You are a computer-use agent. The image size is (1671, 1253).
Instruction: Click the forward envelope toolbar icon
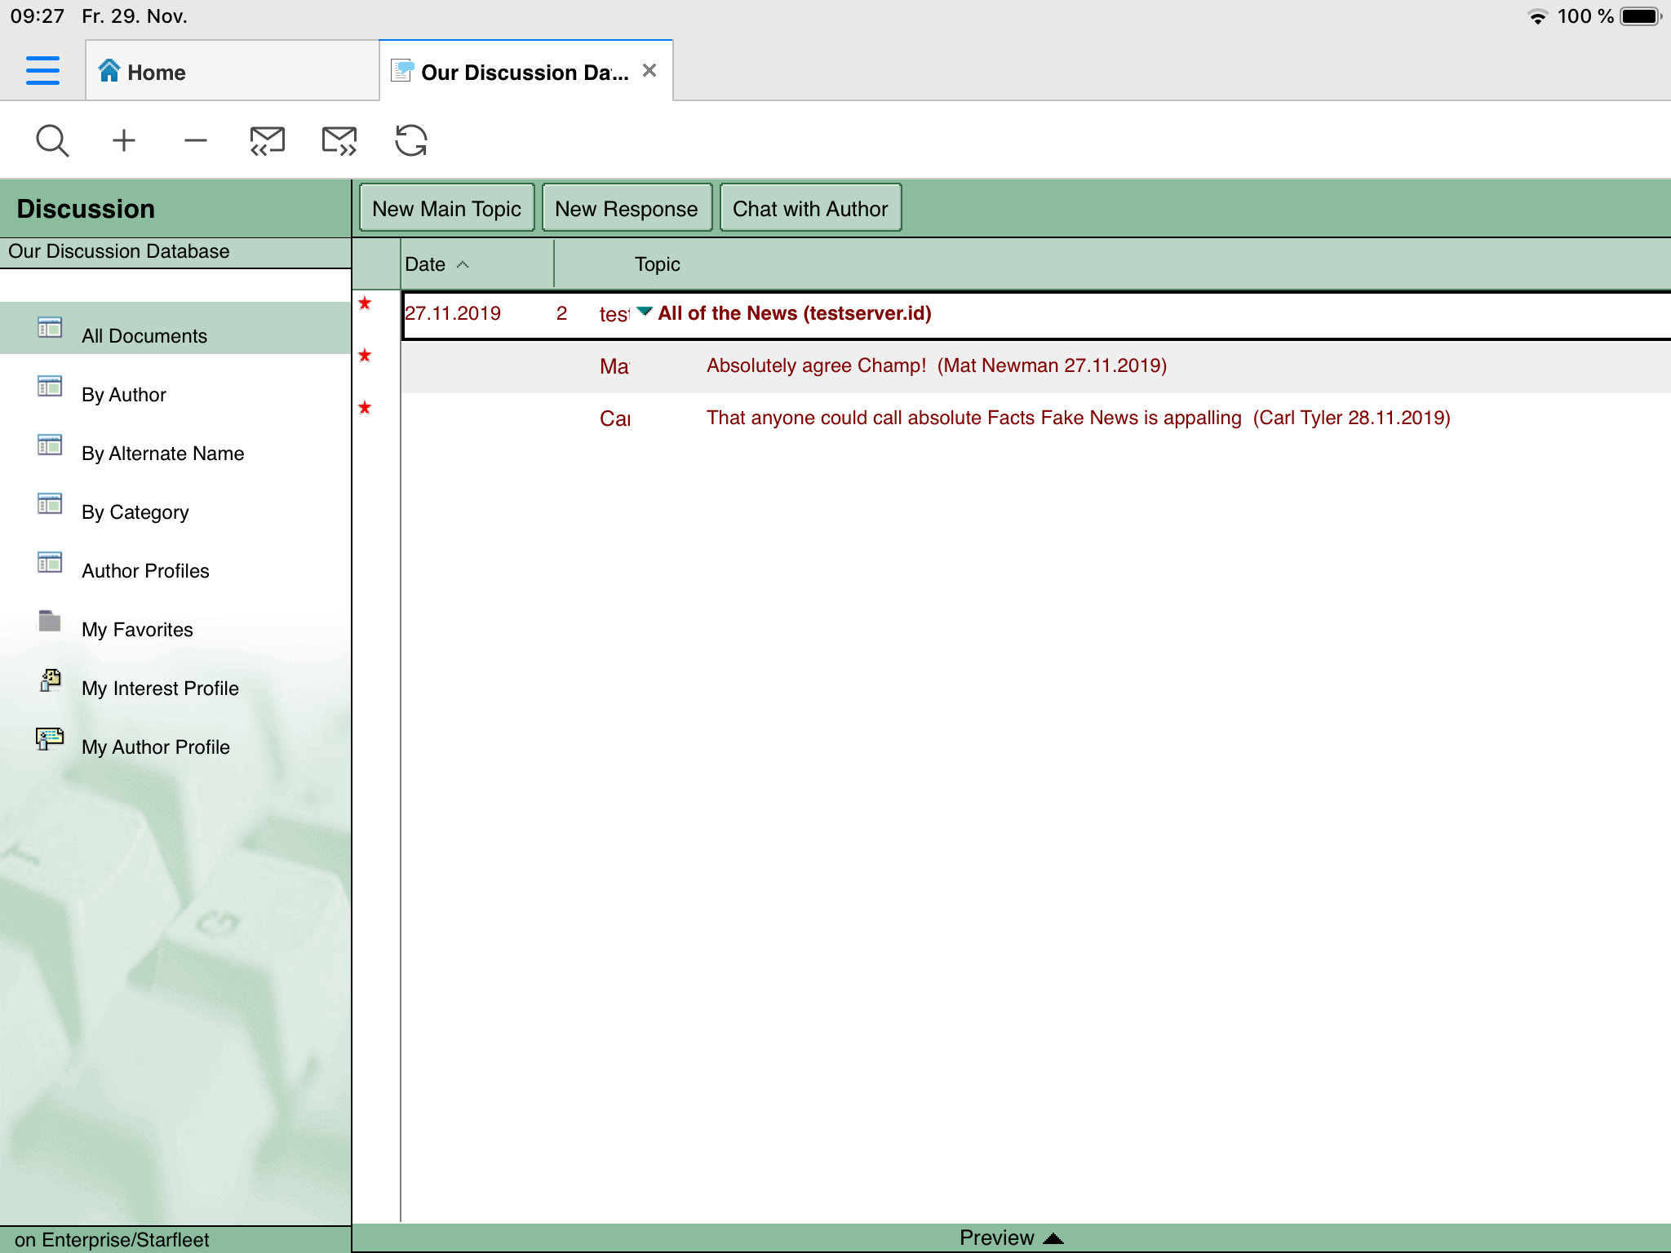pos(339,140)
